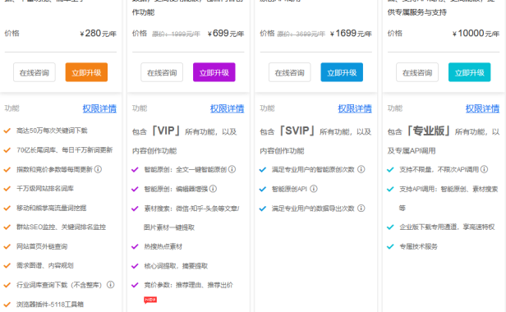Click purple 立即升级 button for ¥699 plan

click(x=214, y=72)
